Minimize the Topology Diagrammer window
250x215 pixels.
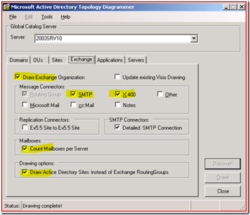(x=226, y=7)
